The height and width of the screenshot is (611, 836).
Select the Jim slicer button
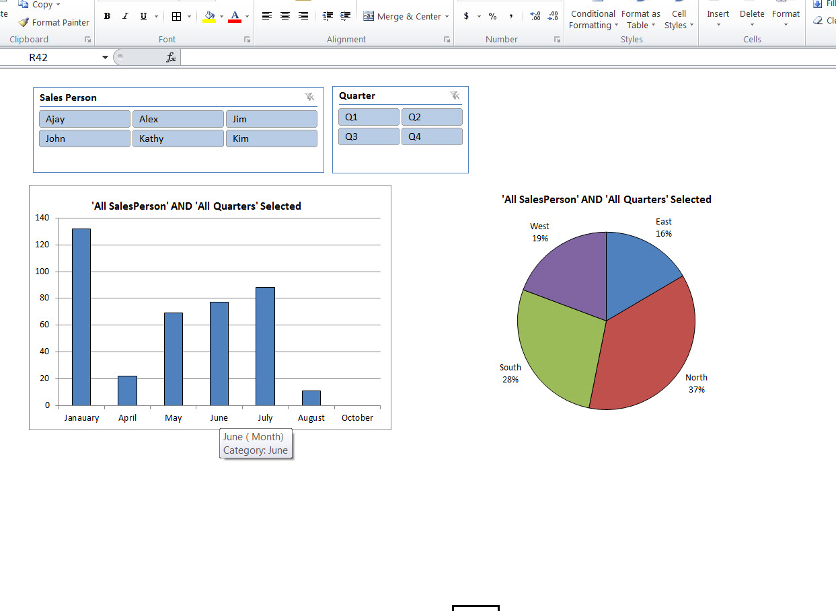271,118
